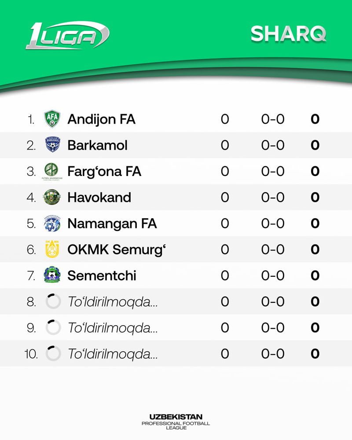Click the Namangan FA team name
Screen dimensions: 352x440
coord(112,224)
